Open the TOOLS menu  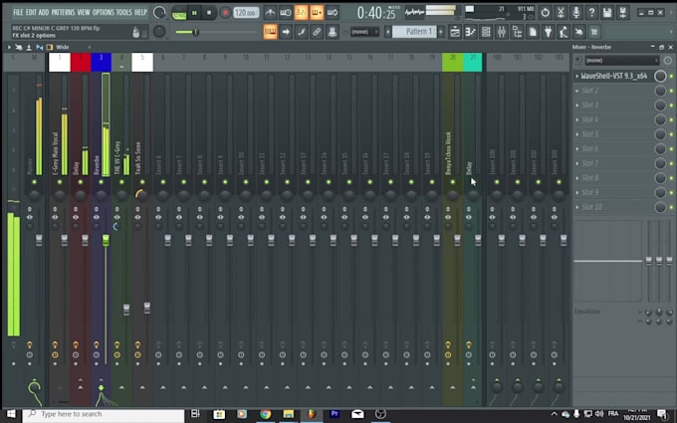[x=123, y=12]
